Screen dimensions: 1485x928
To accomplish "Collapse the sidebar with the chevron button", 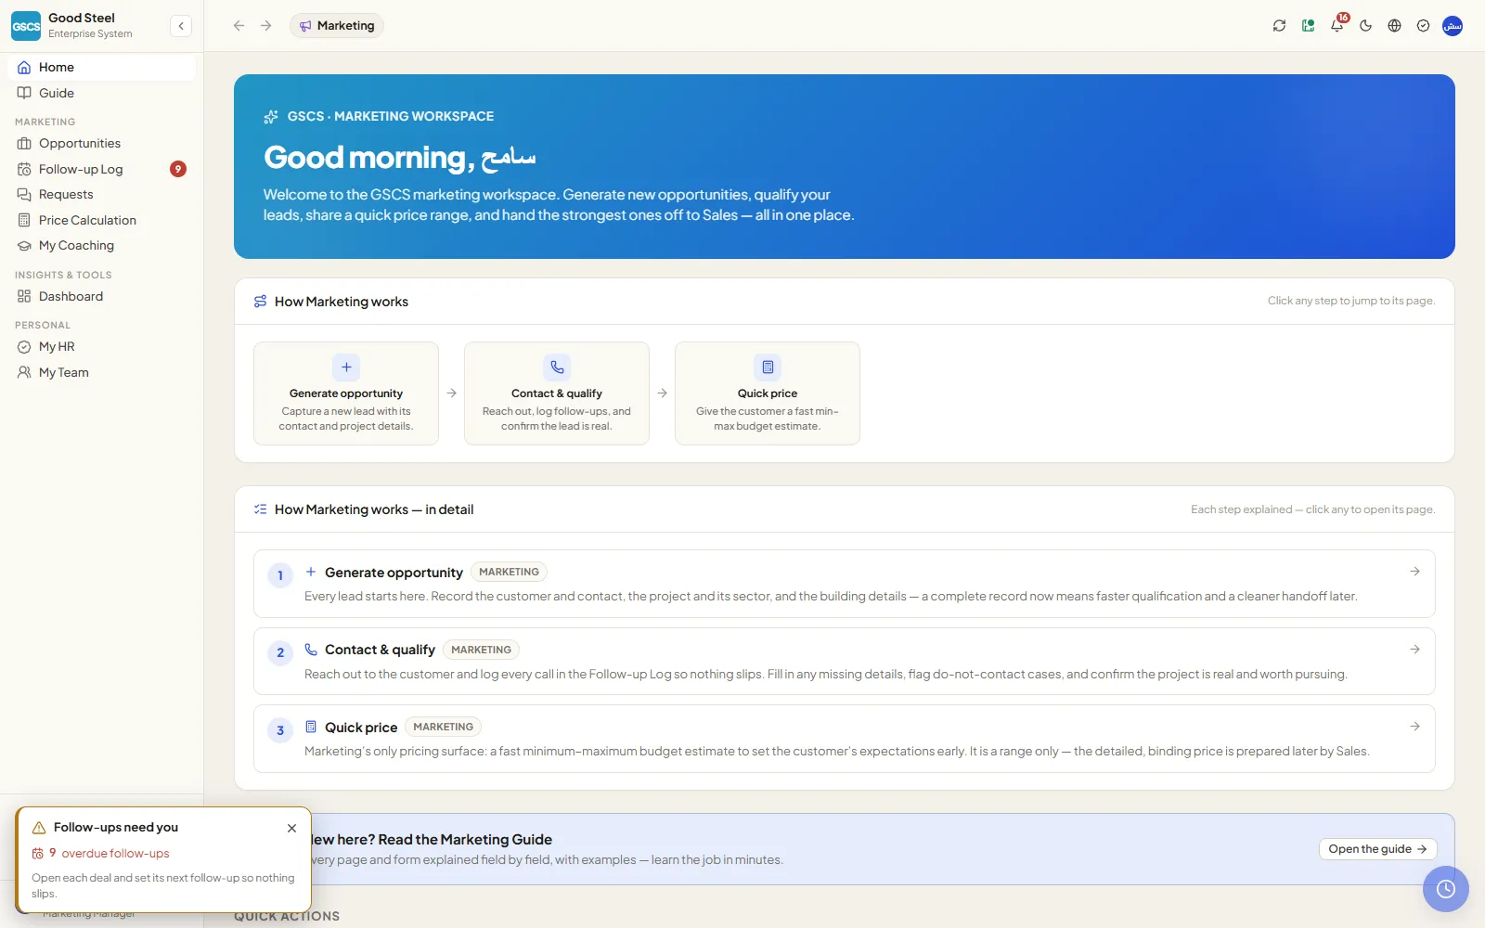I will point(181,26).
